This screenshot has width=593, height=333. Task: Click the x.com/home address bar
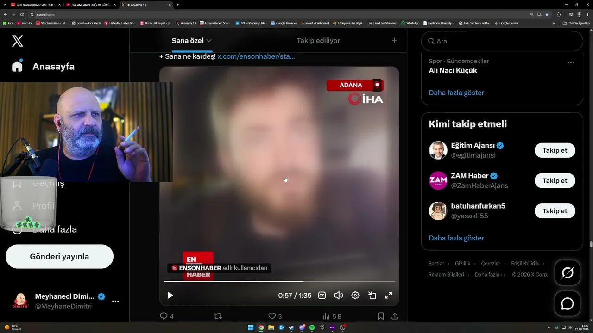[278, 14]
